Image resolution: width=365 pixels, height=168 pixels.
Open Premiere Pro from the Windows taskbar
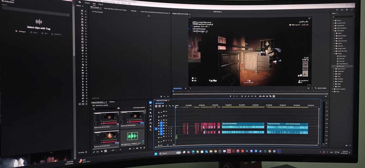pos(279,151)
